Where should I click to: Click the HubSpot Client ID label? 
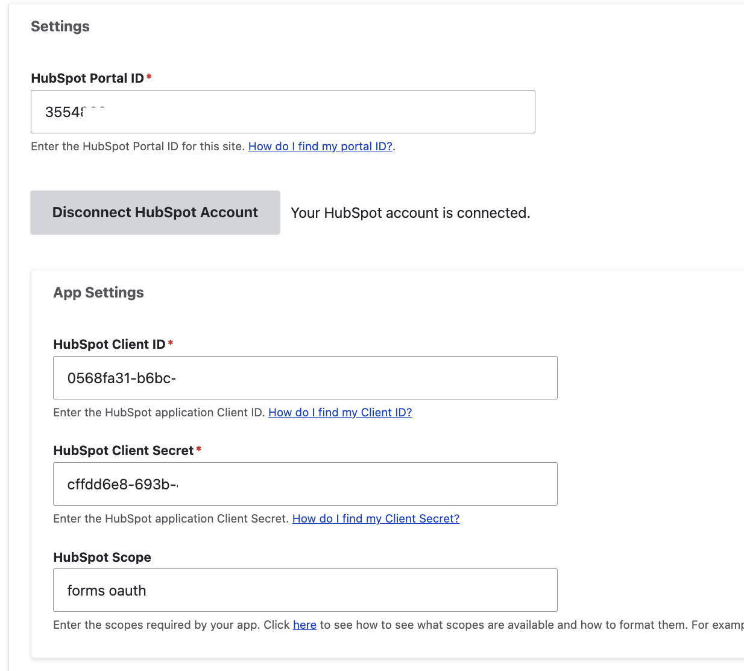(x=109, y=344)
